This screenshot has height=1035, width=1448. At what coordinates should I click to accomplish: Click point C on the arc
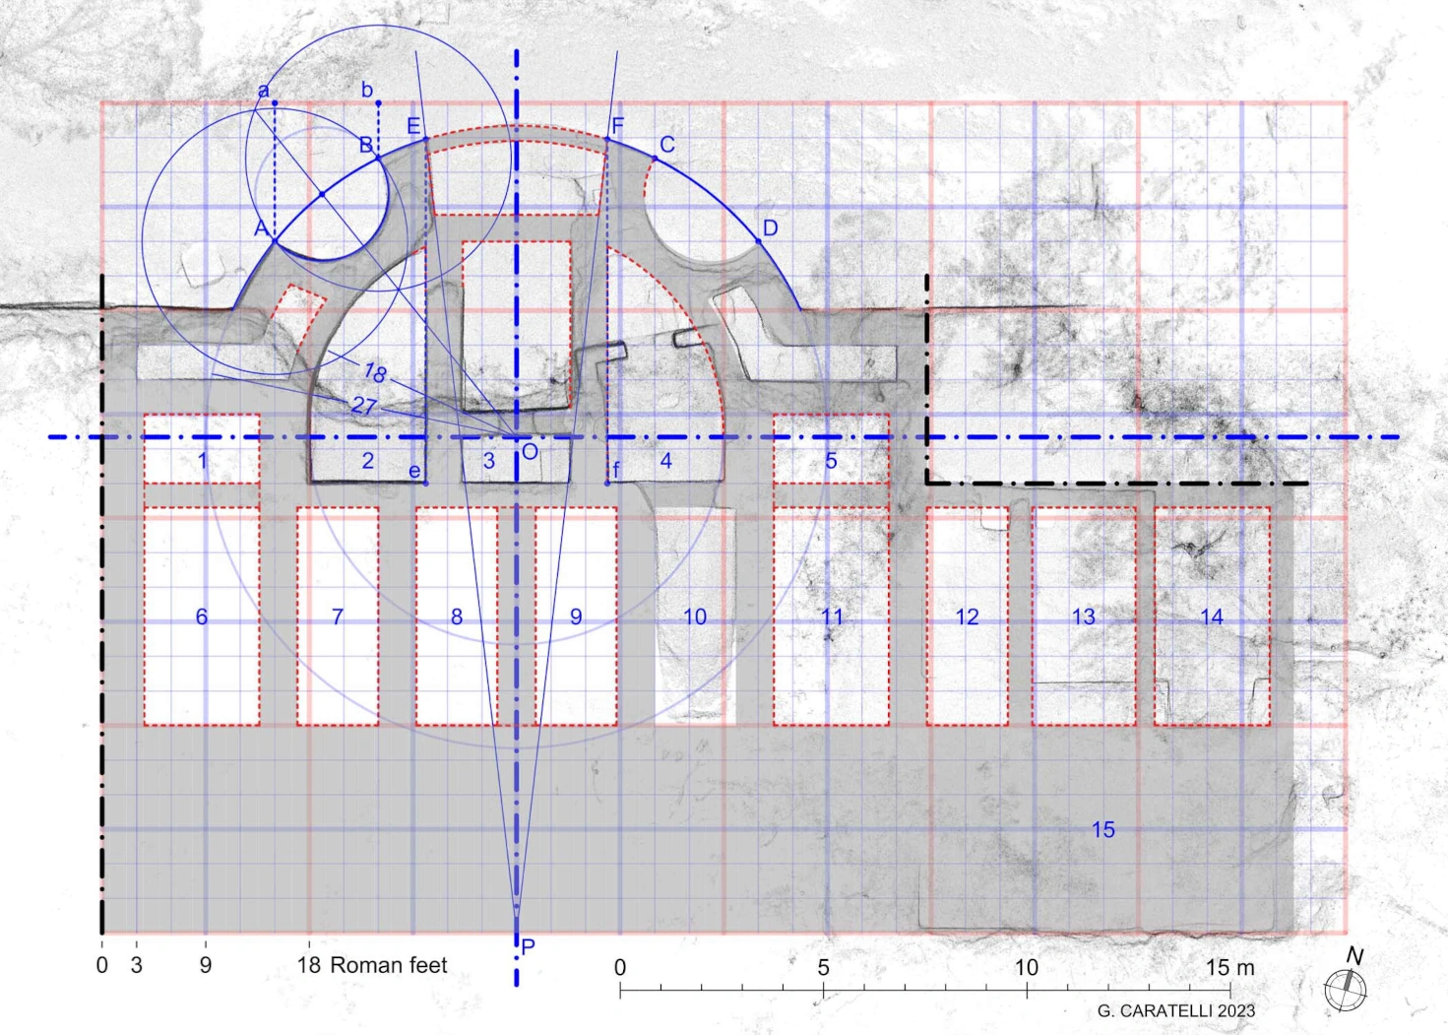[x=656, y=158]
